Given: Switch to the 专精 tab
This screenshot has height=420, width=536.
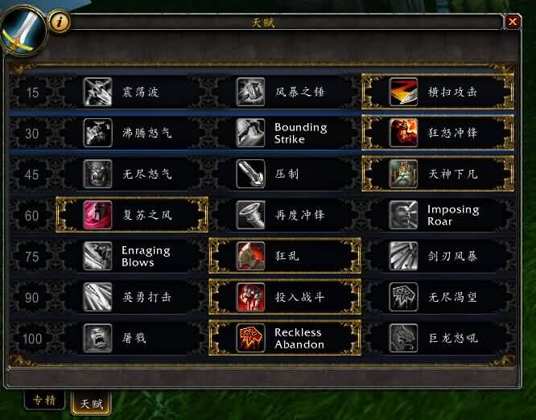Looking at the screenshot, I should (x=44, y=400).
